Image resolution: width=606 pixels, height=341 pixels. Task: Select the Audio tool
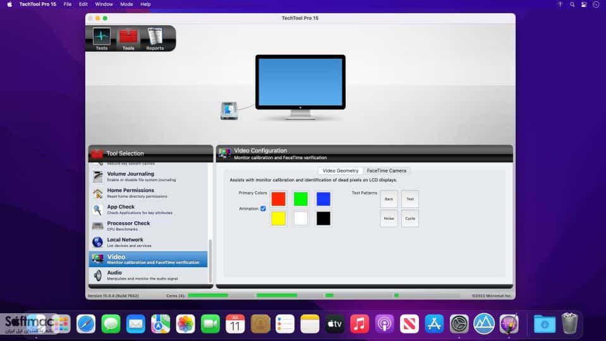(x=148, y=275)
